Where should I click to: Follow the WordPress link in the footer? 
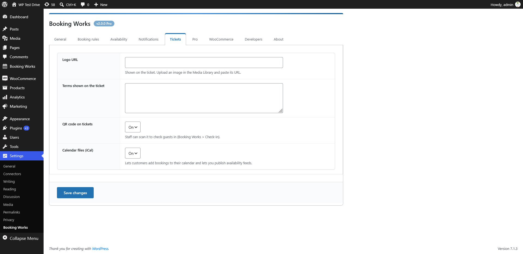point(100,249)
